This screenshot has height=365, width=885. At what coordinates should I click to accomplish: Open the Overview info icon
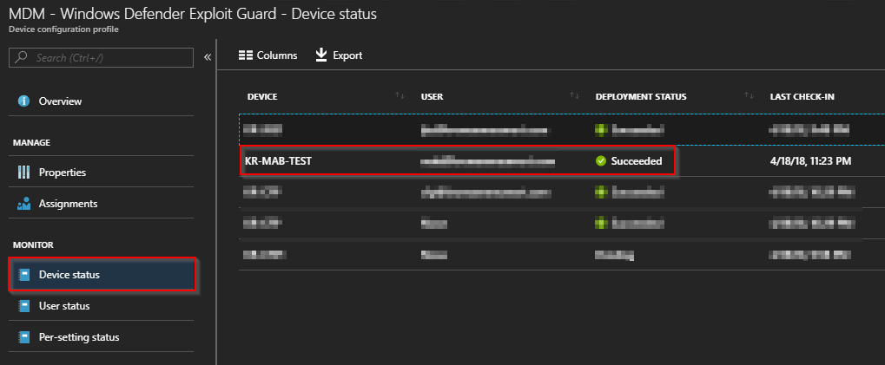point(23,101)
